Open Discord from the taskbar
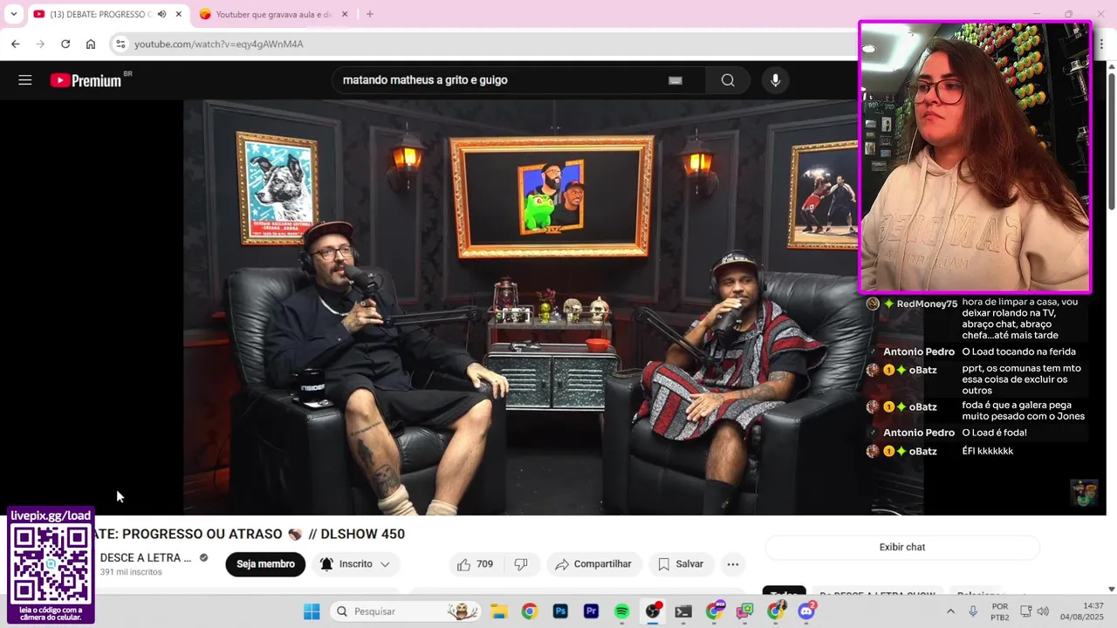This screenshot has height=628, width=1117. (806, 611)
